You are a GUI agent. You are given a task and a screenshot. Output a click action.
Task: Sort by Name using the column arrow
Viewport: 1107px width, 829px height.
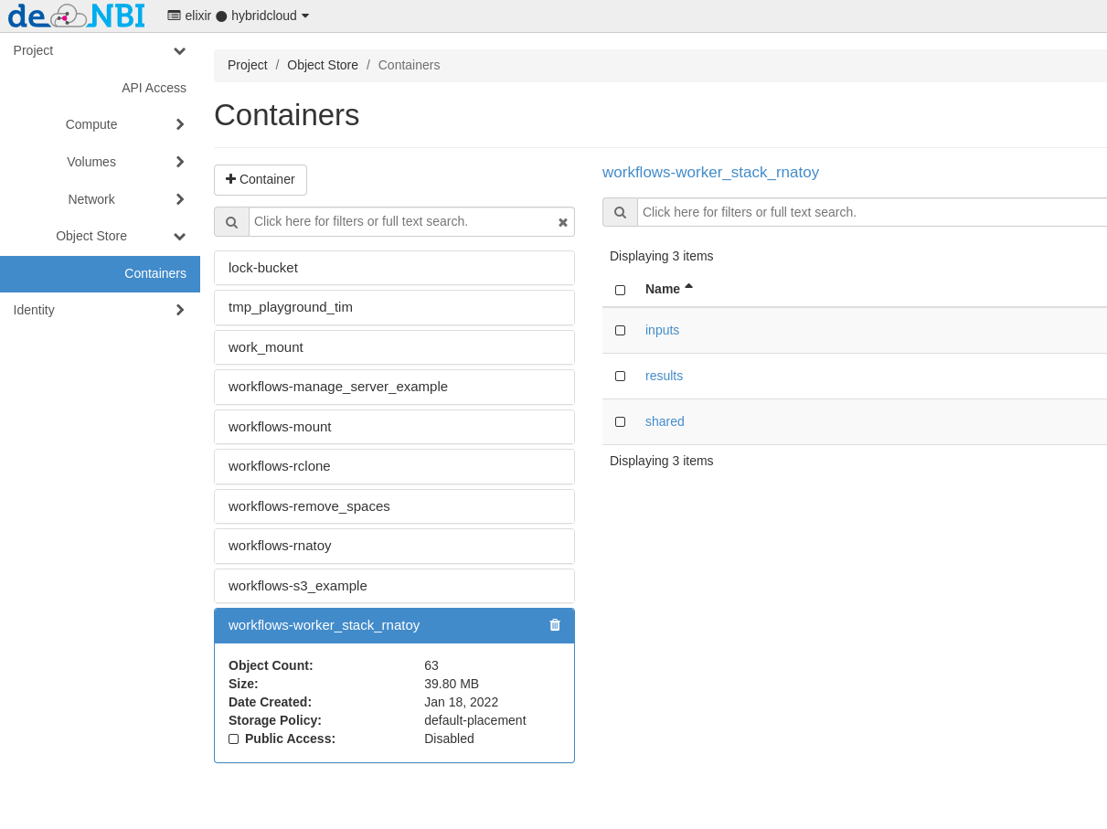688,287
